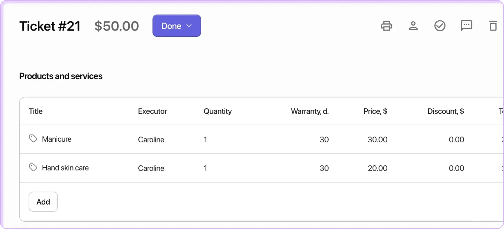The image size is (504, 229).
Task: Click the Title column header
Action: 36,111
